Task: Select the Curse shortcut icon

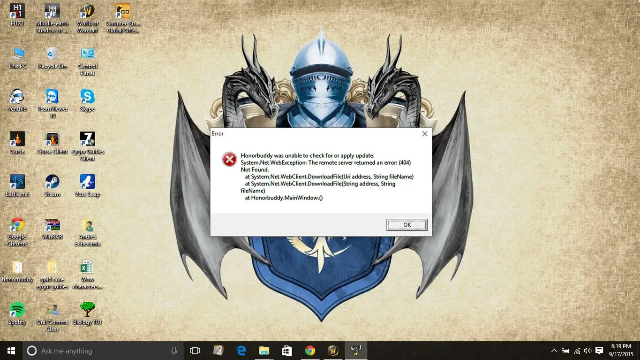Action: pyautogui.click(x=17, y=143)
